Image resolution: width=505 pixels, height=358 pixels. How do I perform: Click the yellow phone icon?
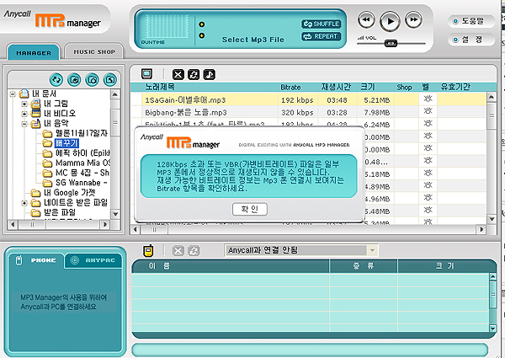pyautogui.click(x=148, y=251)
